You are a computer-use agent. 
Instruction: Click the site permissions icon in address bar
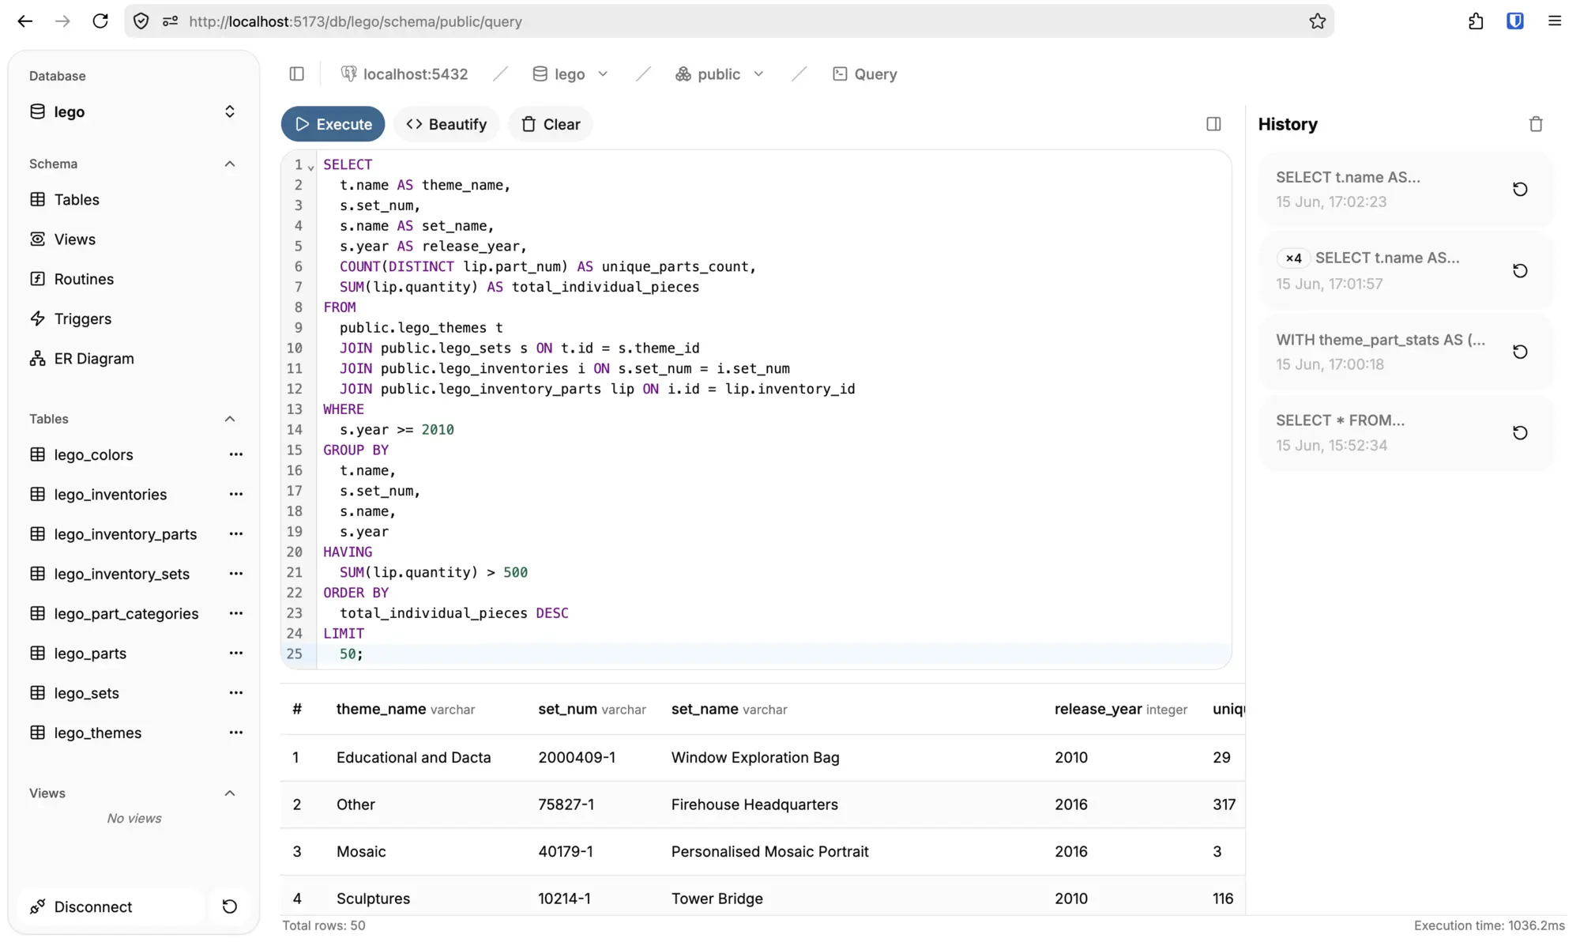[x=170, y=21]
